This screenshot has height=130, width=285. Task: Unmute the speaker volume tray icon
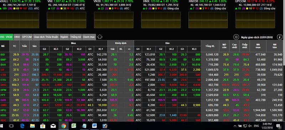point(250,126)
